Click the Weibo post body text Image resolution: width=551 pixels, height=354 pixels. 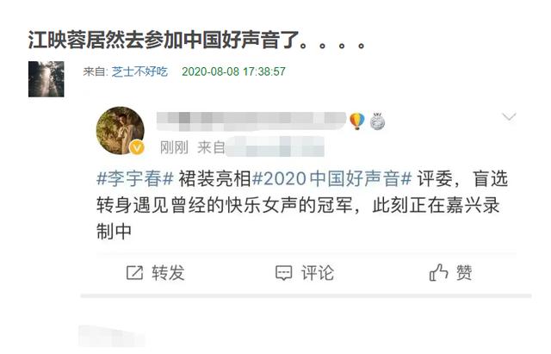[302, 205]
